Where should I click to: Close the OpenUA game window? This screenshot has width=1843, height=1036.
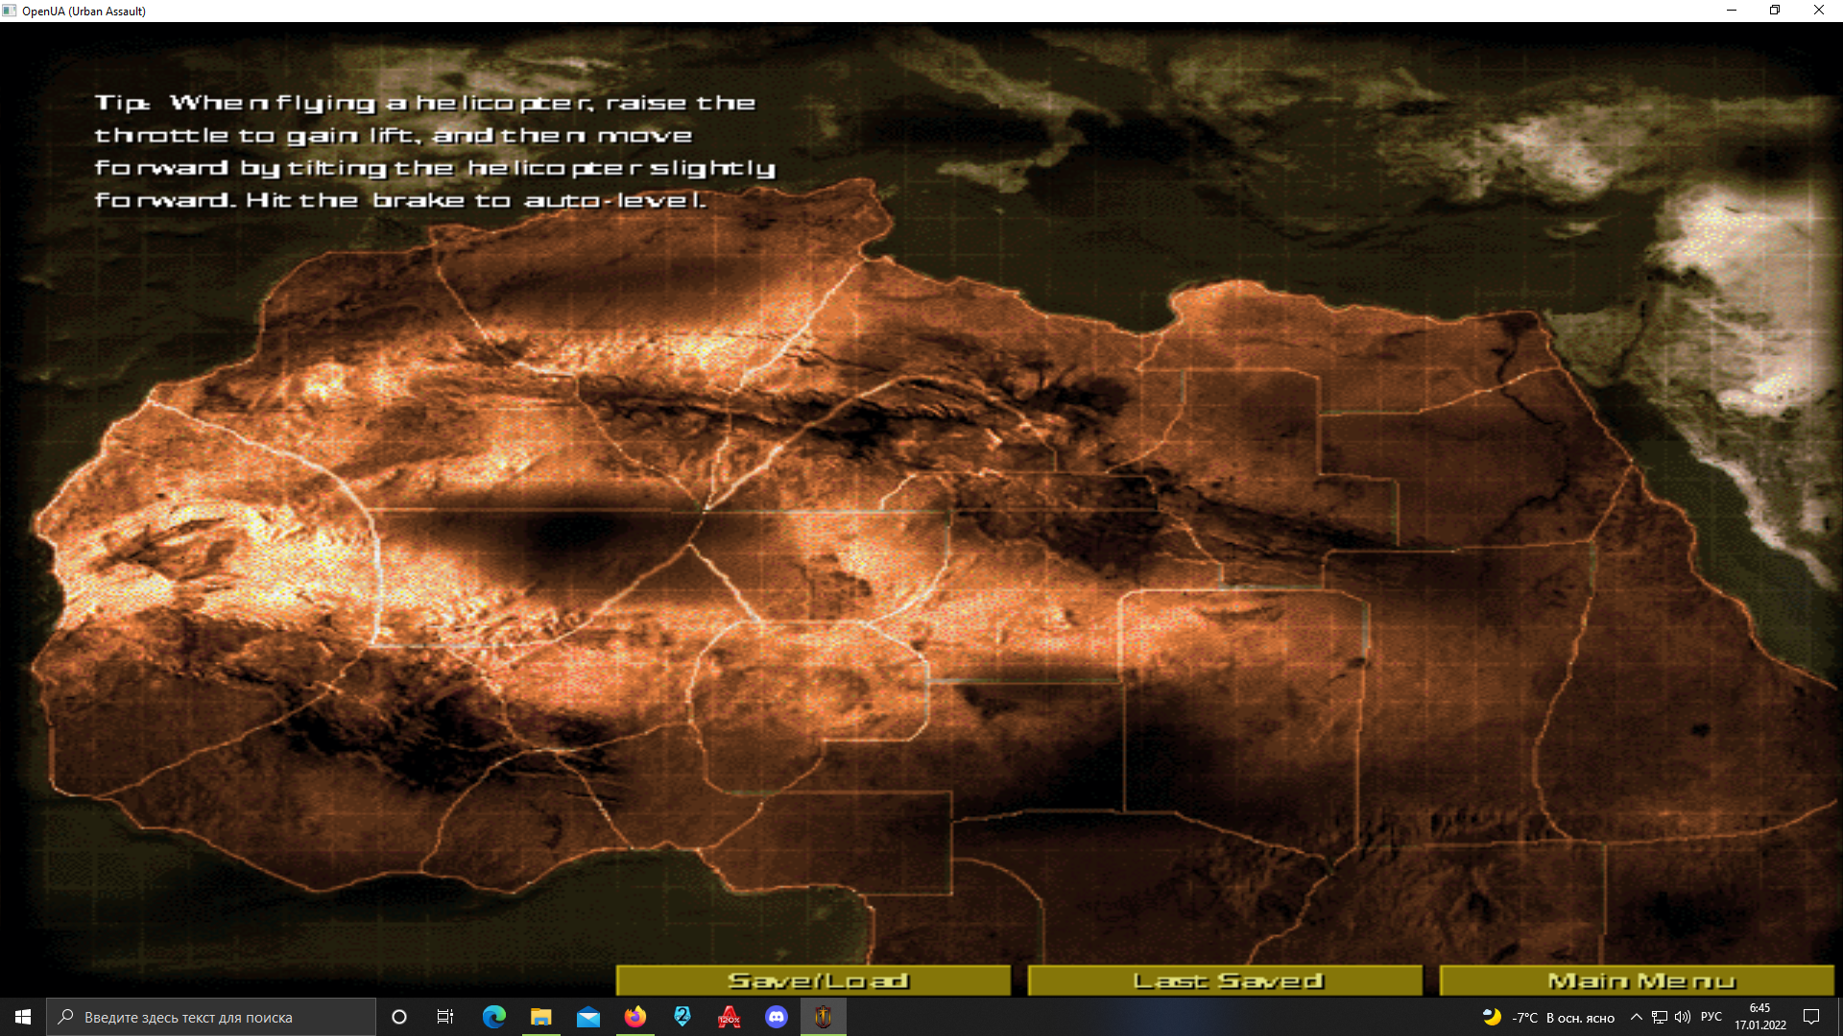tap(1819, 11)
